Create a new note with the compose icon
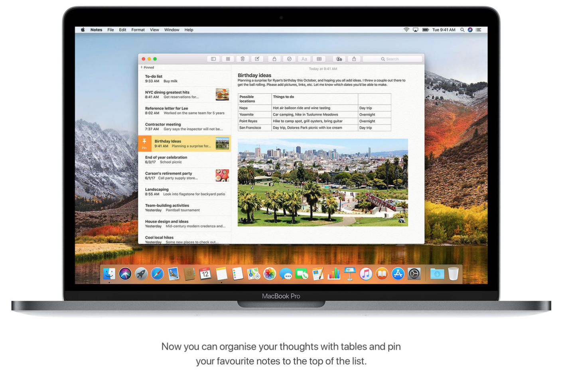564x377 pixels. pos(257,59)
